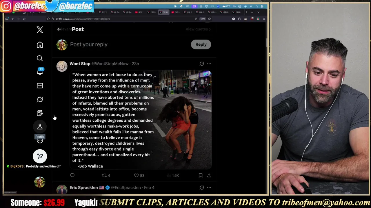Click the browser forward arrow

18,19
